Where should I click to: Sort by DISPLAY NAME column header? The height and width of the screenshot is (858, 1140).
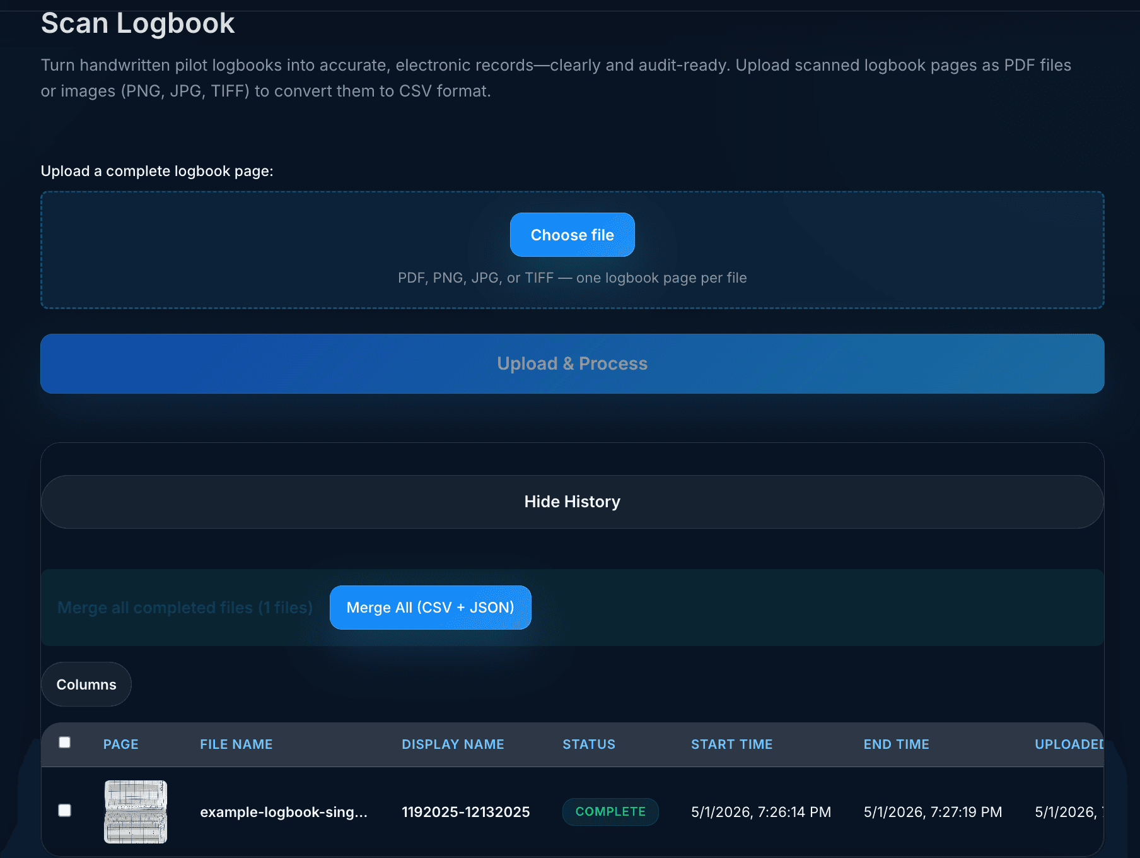click(453, 744)
